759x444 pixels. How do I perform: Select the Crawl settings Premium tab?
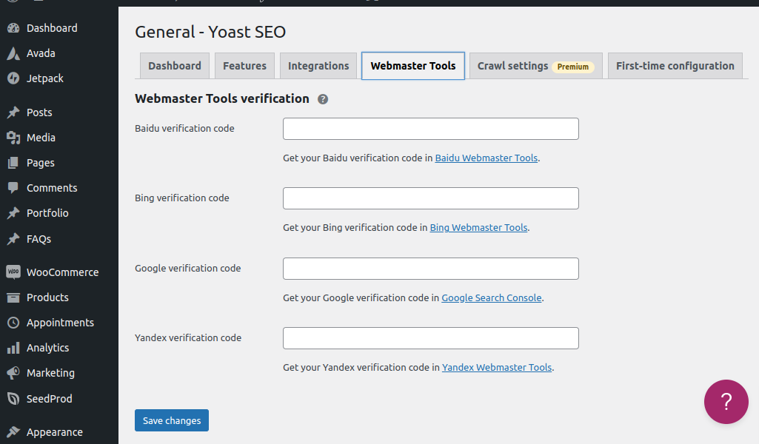point(535,66)
